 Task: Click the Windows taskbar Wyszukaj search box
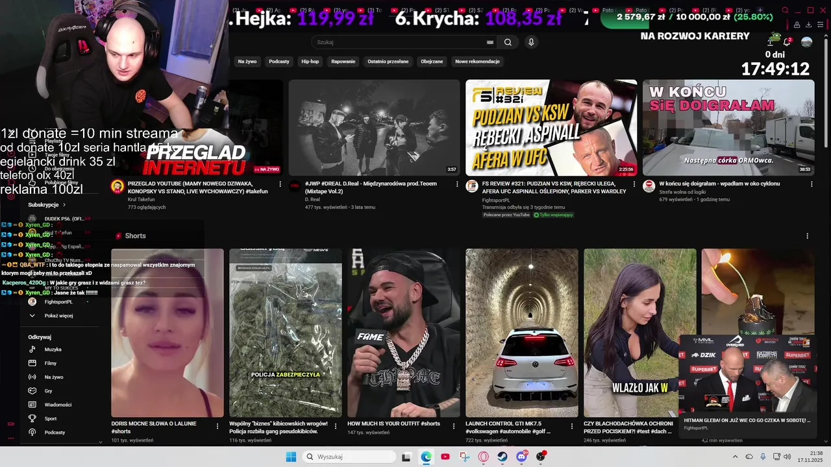tap(350, 457)
